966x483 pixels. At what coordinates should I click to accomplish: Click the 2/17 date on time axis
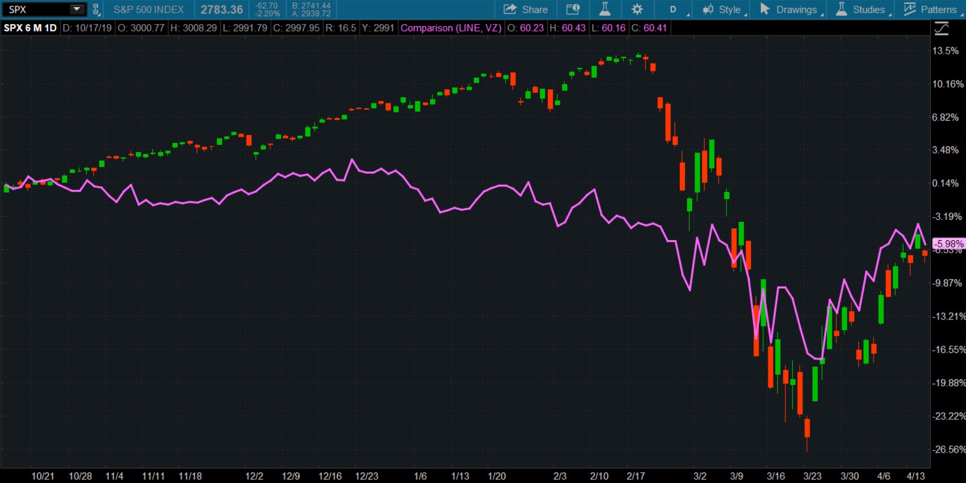636,476
